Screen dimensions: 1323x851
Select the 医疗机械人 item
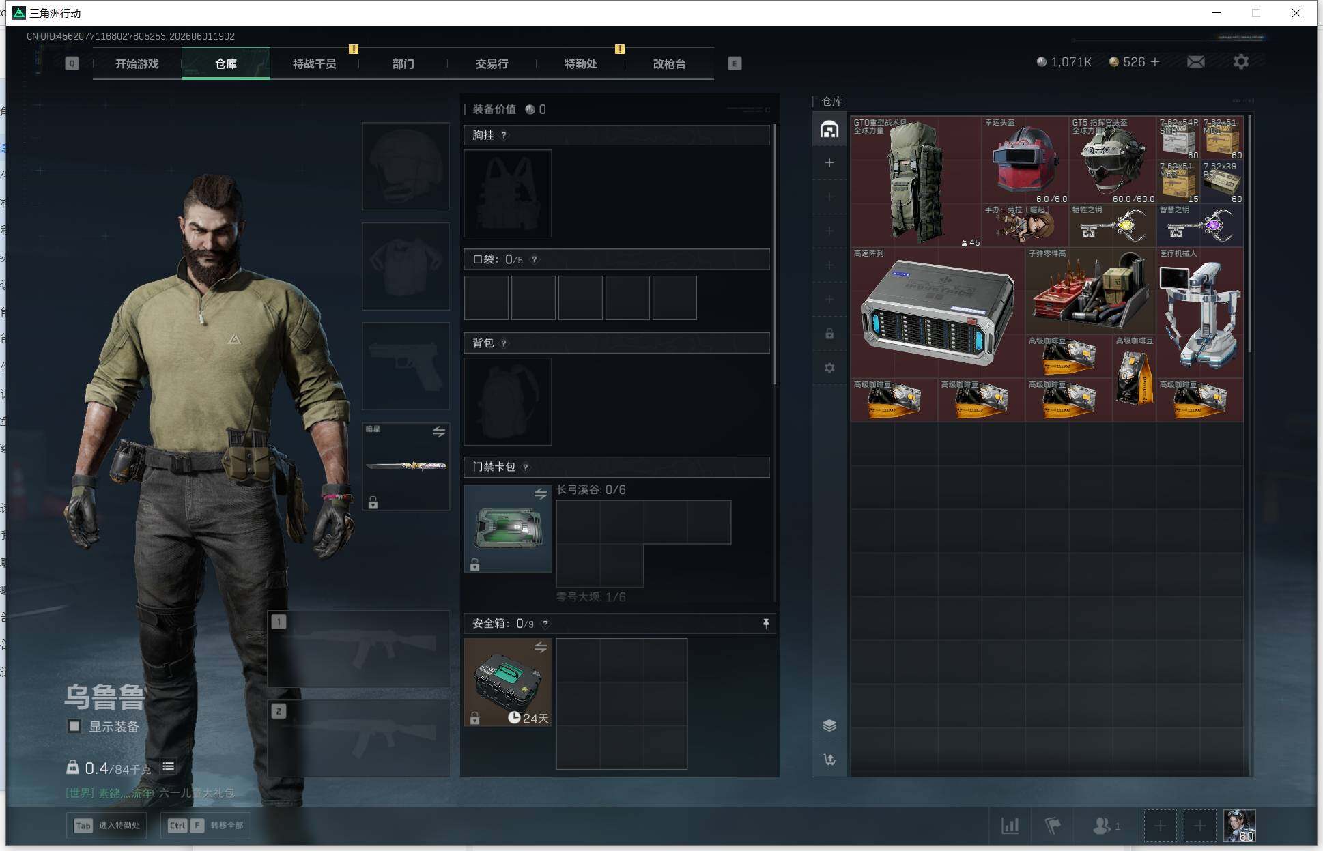1200,313
